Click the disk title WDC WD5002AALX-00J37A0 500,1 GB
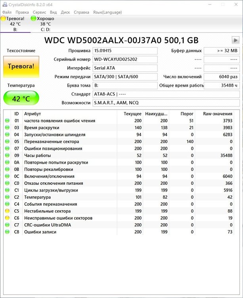 121,40
